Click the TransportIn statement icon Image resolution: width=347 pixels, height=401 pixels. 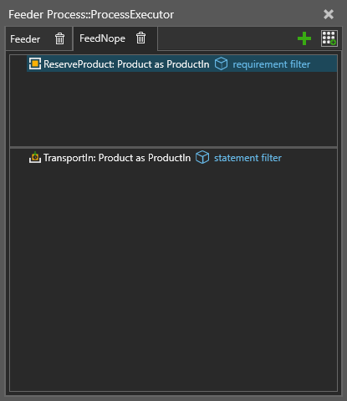pyautogui.click(x=35, y=158)
